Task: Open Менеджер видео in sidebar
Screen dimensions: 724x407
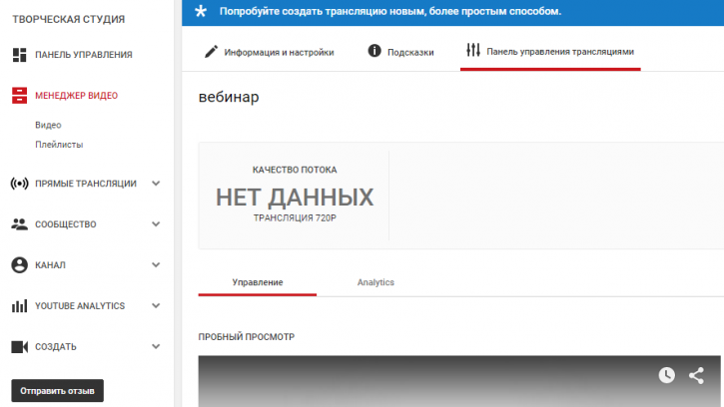Action: 77,96
